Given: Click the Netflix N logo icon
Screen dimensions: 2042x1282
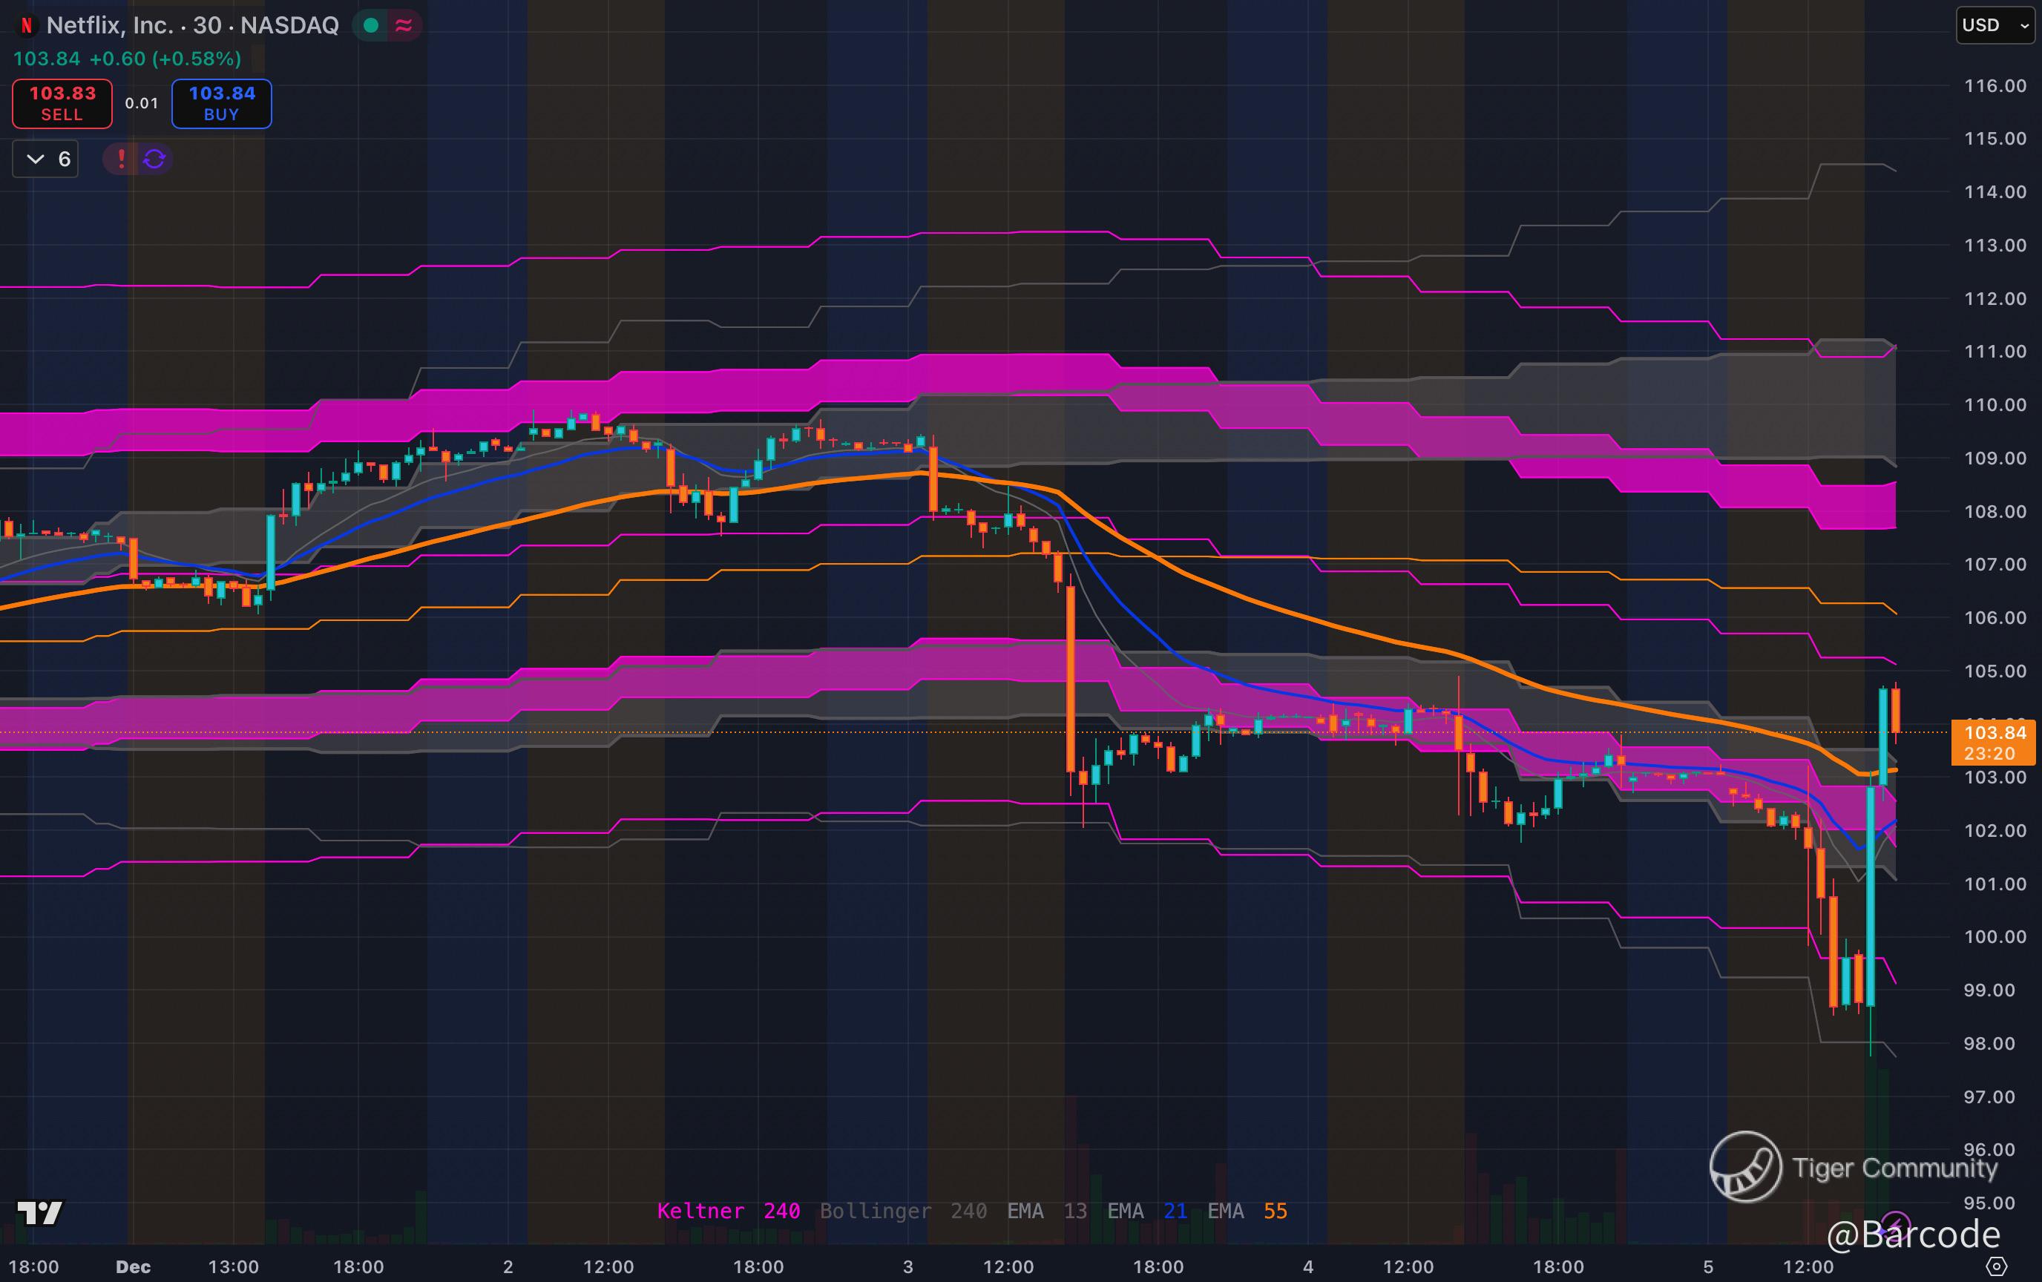Looking at the screenshot, I should [x=26, y=25].
